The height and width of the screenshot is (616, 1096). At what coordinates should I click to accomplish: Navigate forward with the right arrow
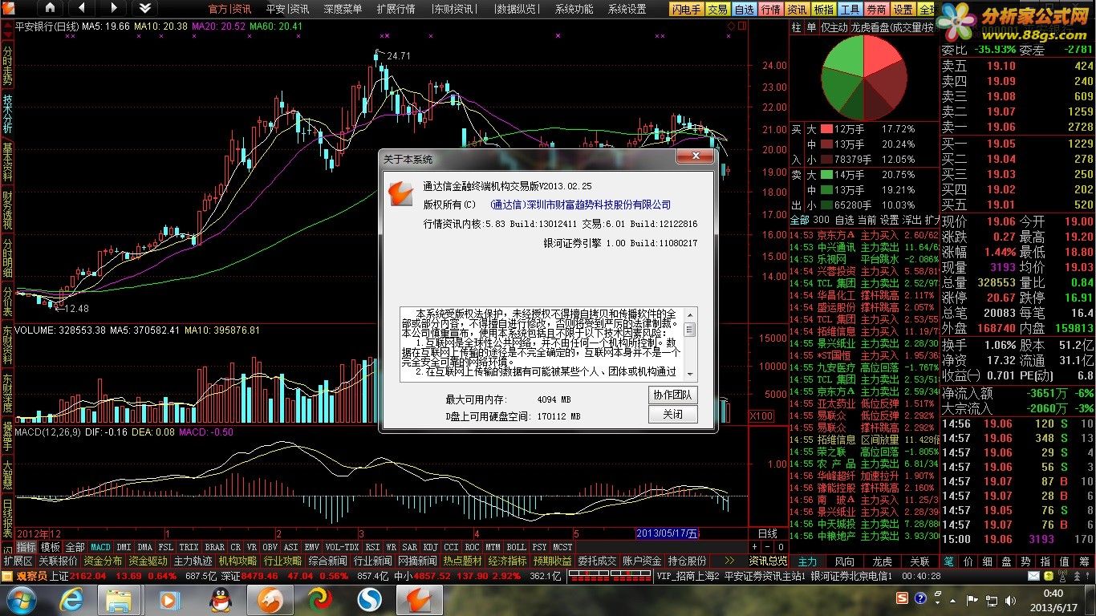coord(112,8)
